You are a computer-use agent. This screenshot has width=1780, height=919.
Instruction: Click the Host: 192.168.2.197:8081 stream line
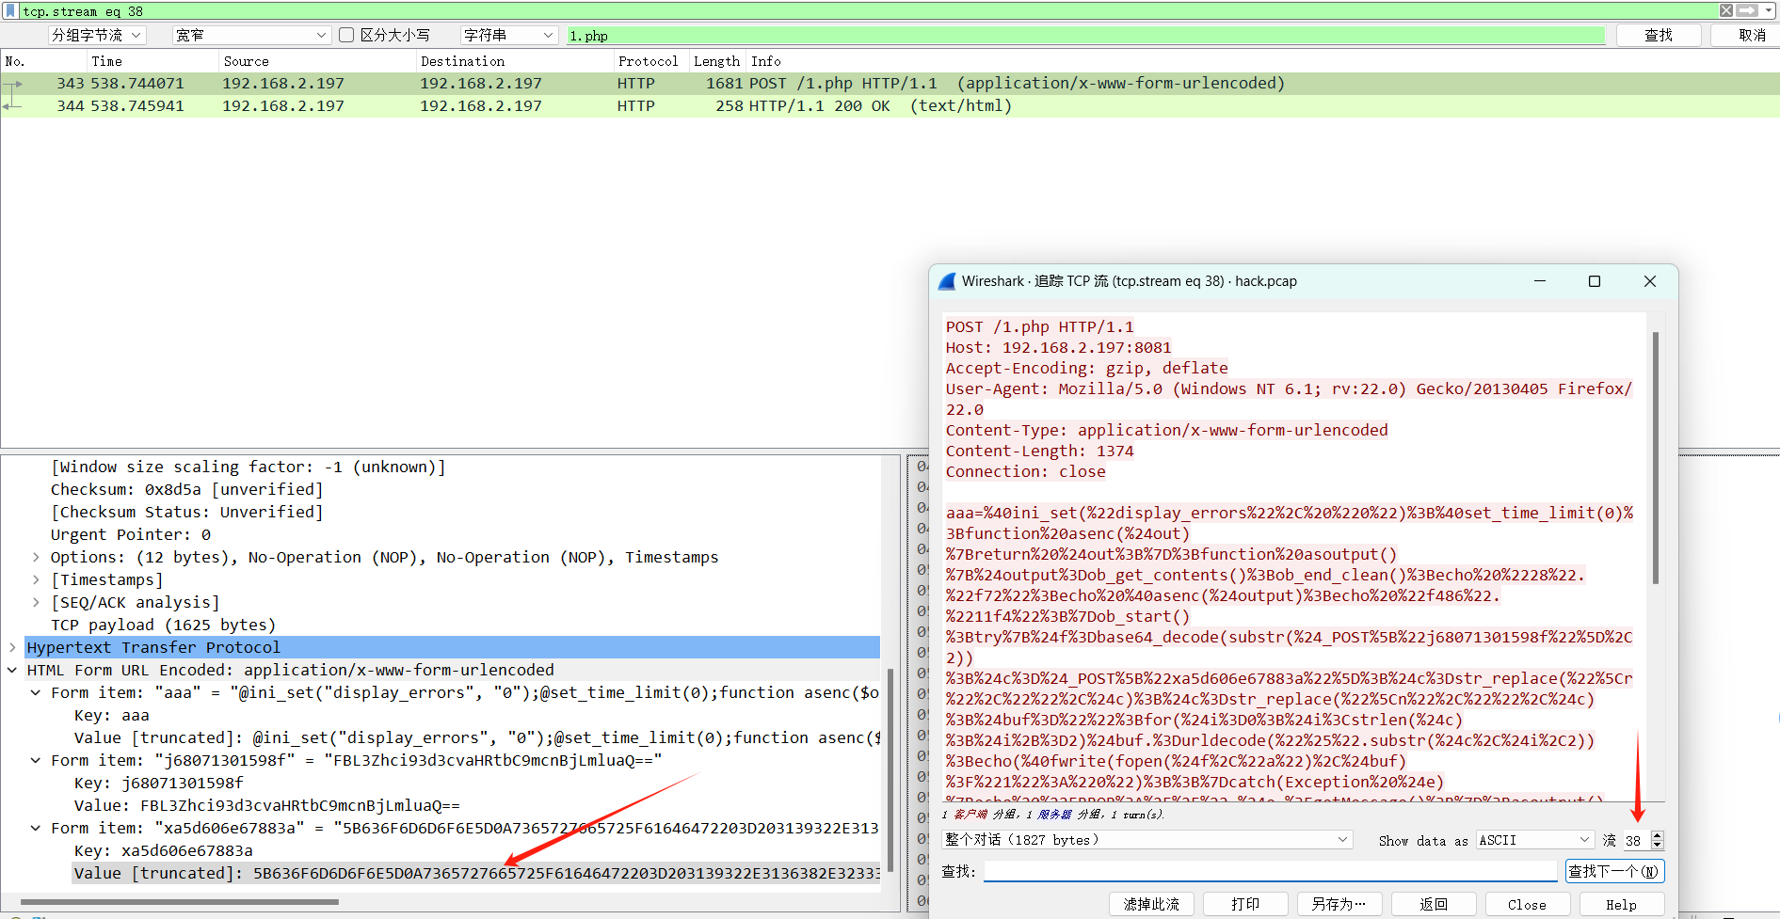click(1059, 347)
